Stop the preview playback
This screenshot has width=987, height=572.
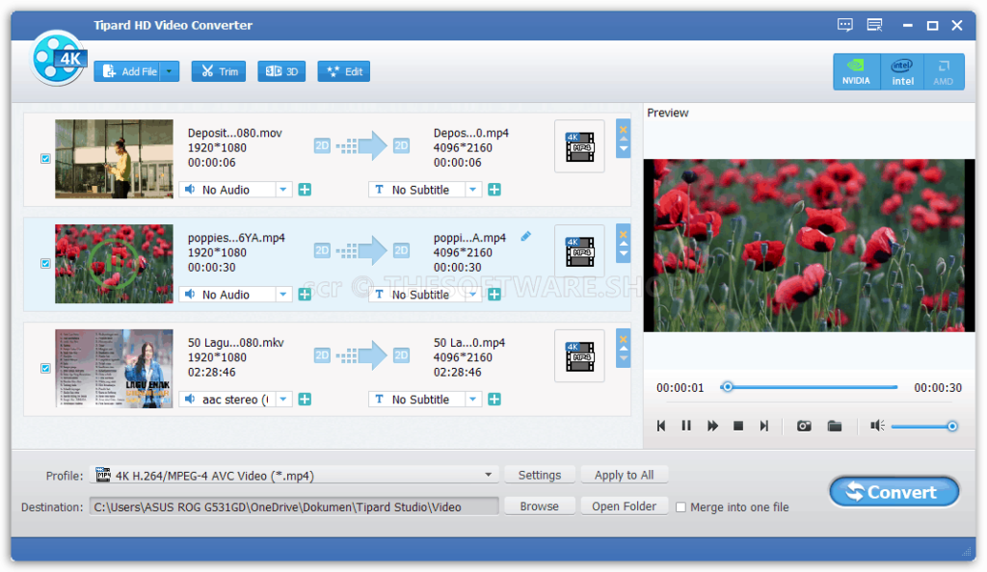[738, 427]
